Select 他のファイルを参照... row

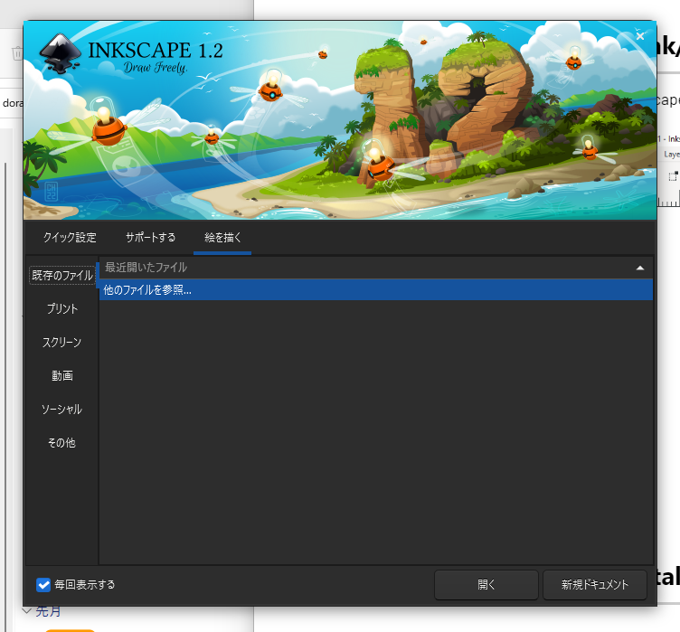pyautogui.click(x=376, y=289)
